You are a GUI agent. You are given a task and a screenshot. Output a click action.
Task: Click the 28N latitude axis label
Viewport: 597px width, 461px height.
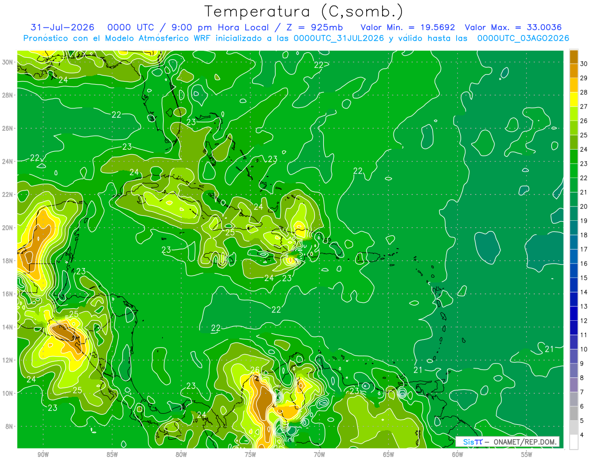click(x=8, y=95)
